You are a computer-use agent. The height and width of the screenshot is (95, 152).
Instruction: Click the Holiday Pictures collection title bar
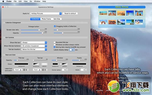pos(122,7)
